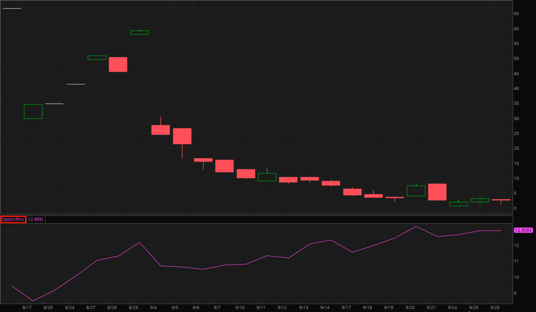
Task: Click the 9/13 date label
Action: point(303,308)
